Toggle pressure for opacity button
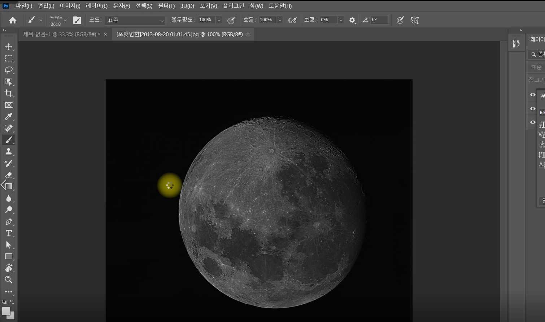Image resolution: width=545 pixels, height=322 pixels. (x=231, y=20)
